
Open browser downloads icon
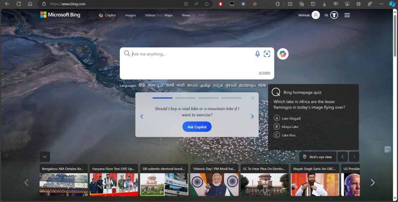pos(325,4)
